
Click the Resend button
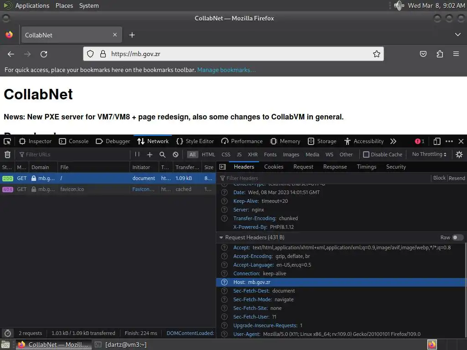pyautogui.click(x=457, y=178)
